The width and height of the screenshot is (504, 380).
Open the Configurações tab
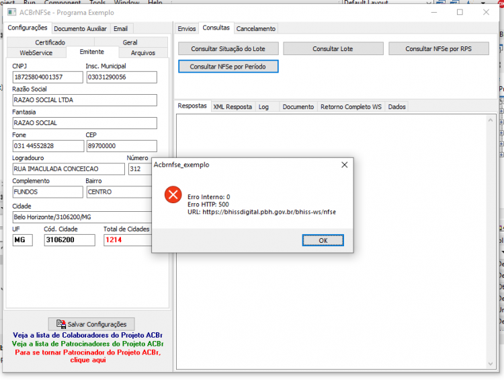click(x=28, y=28)
